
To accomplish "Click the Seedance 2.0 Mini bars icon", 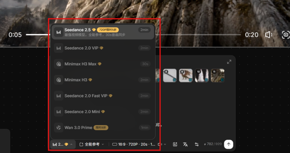I will click(59, 112).
